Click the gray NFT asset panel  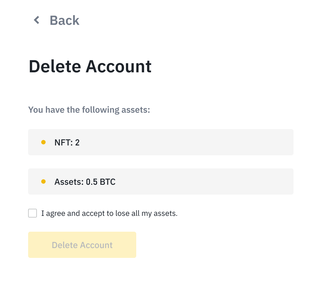[x=161, y=142]
